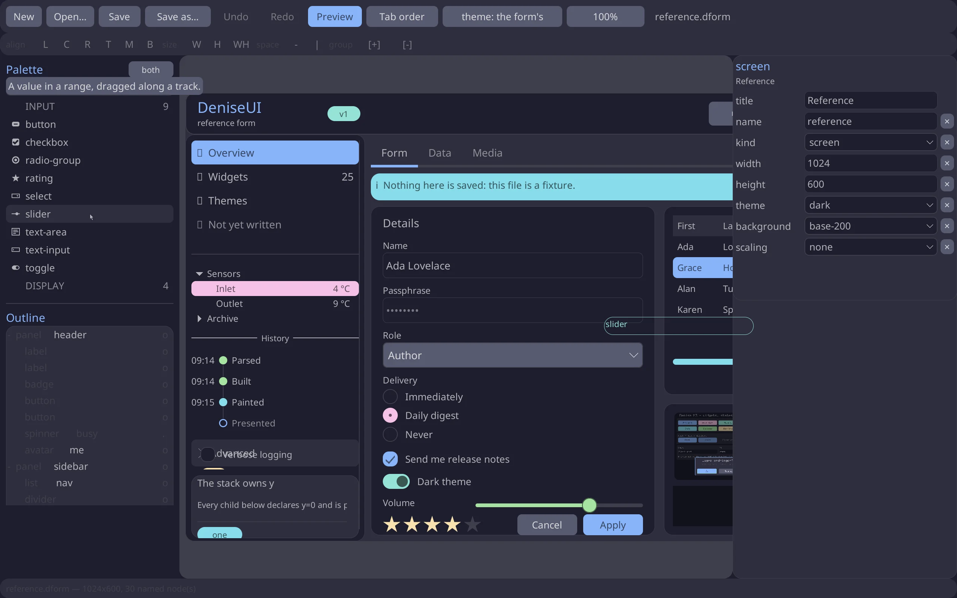Click the Volume slider handle

click(x=589, y=505)
